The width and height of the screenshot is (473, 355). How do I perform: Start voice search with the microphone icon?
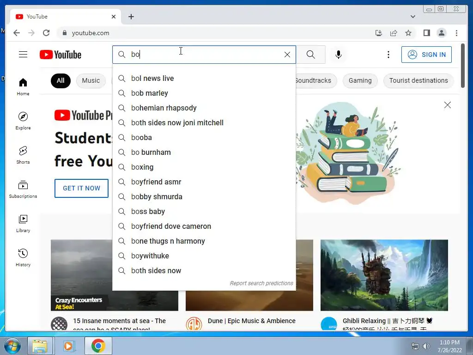coord(339,55)
